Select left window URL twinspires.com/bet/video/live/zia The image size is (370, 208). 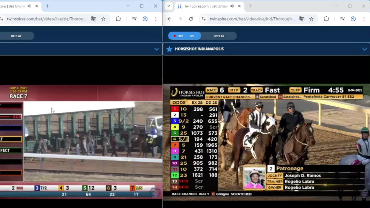[x=47, y=19]
